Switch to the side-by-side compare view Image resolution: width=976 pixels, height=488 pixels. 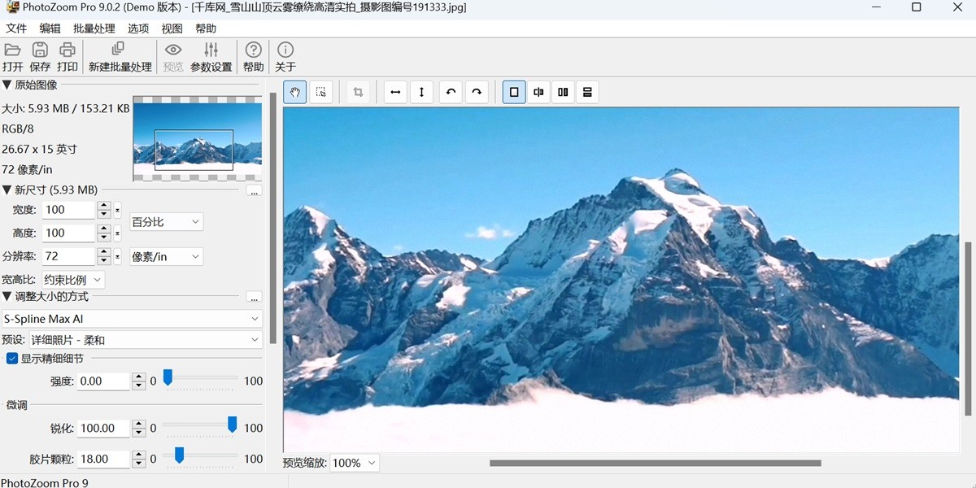click(562, 92)
